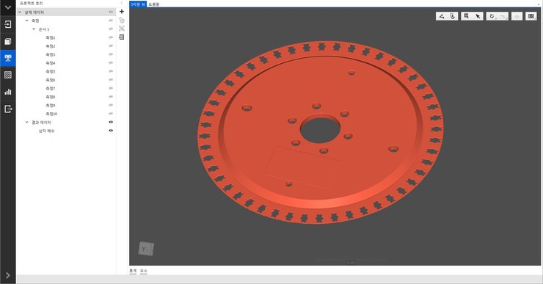
Task: Select 측정5 in the project tree
Action: [x=51, y=71]
